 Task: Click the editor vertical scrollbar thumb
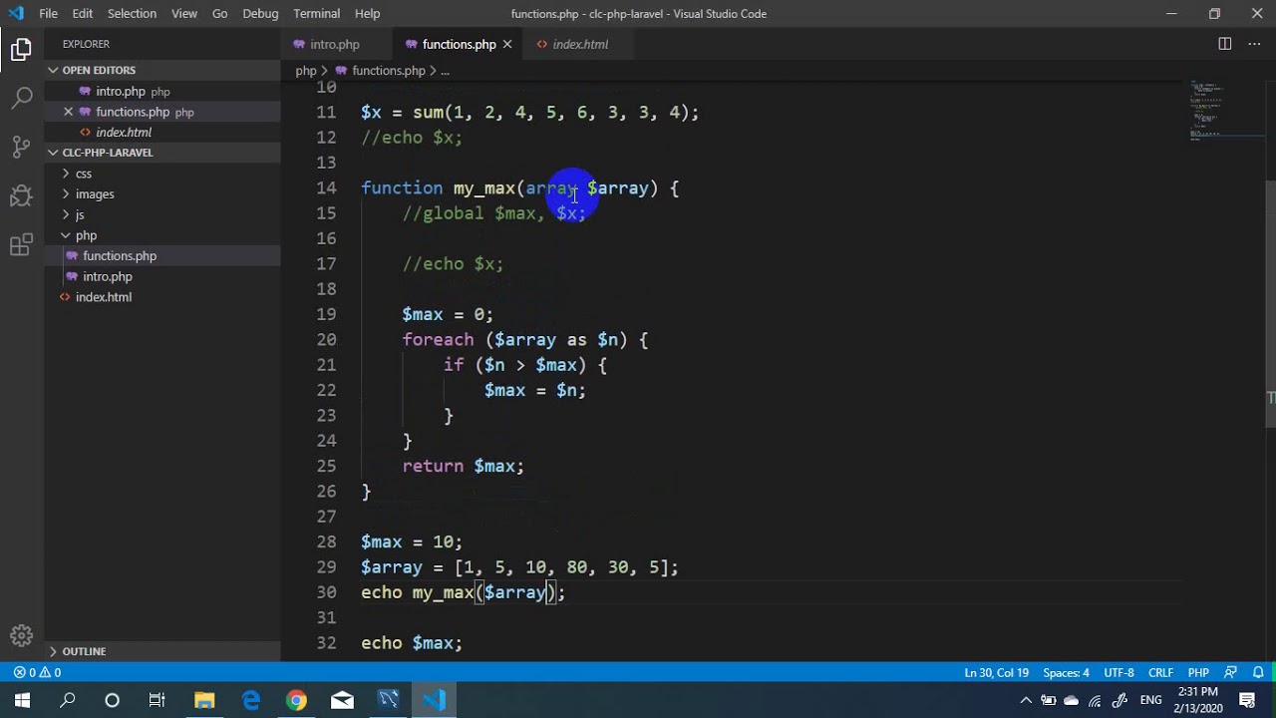(x=1270, y=304)
